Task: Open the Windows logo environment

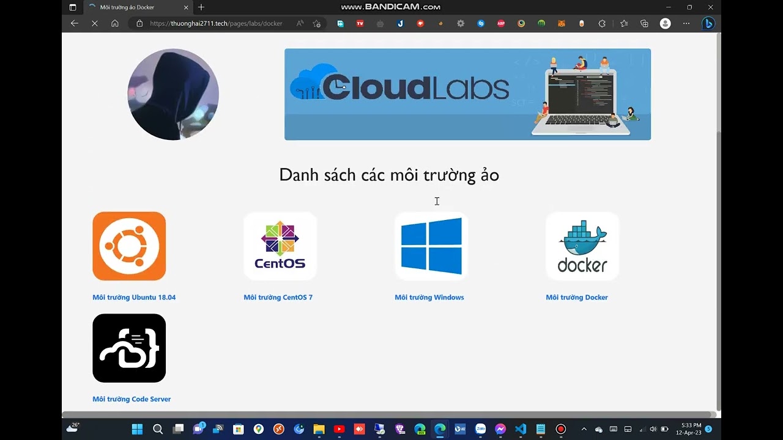Action: pyautogui.click(x=431, y=246)
